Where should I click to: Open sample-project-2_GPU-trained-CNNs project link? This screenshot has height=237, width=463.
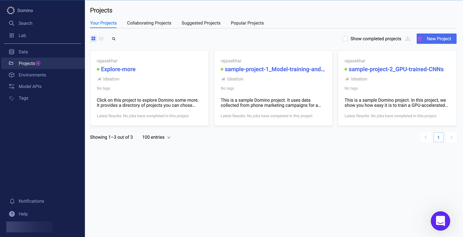[396, 69]
